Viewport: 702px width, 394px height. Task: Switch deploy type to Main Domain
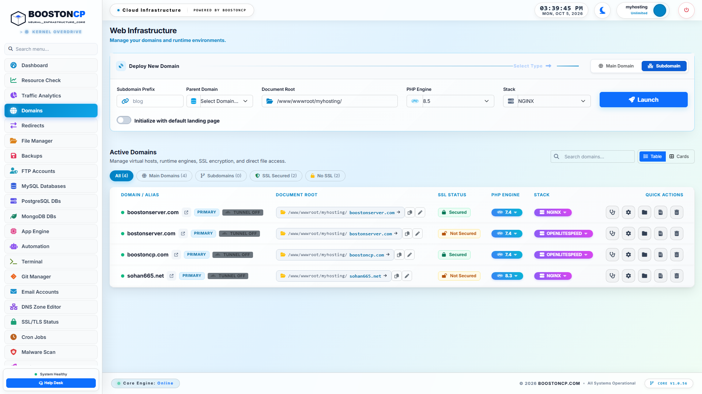[x=616, y=66]
